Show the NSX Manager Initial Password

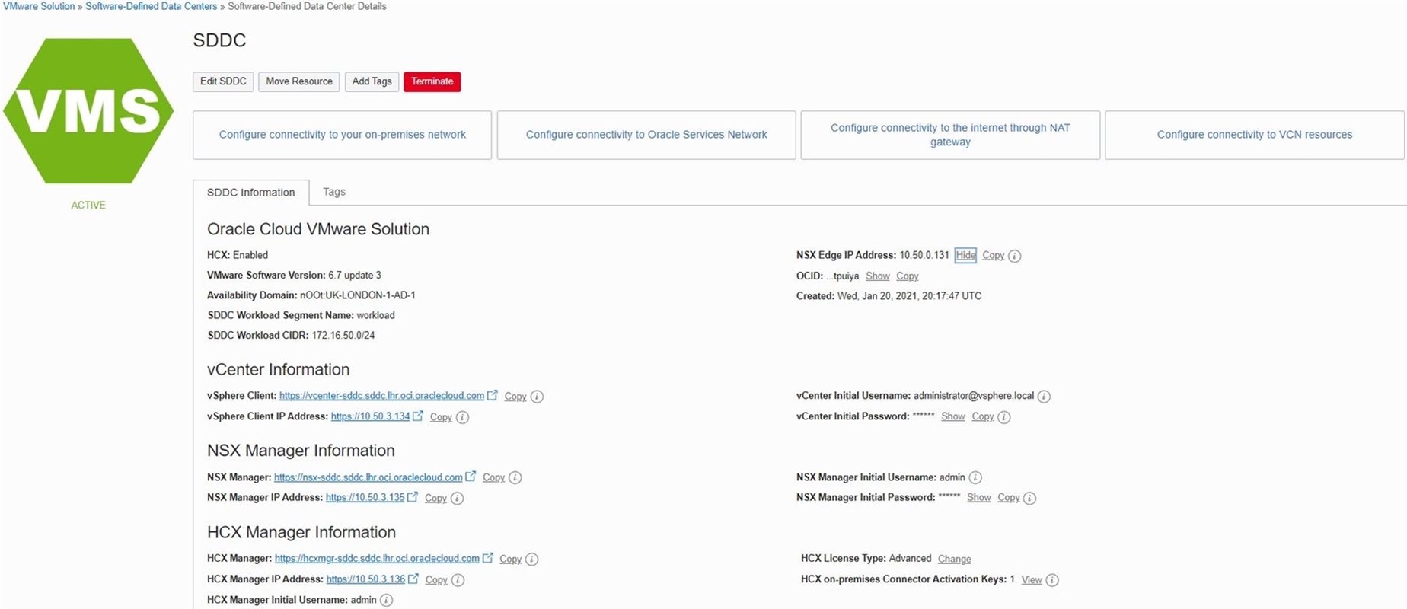tap(979, 498)
